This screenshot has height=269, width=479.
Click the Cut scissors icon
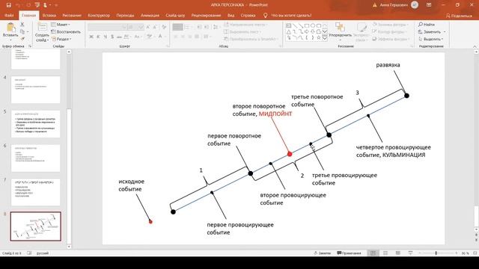click(x=22, y=25)
